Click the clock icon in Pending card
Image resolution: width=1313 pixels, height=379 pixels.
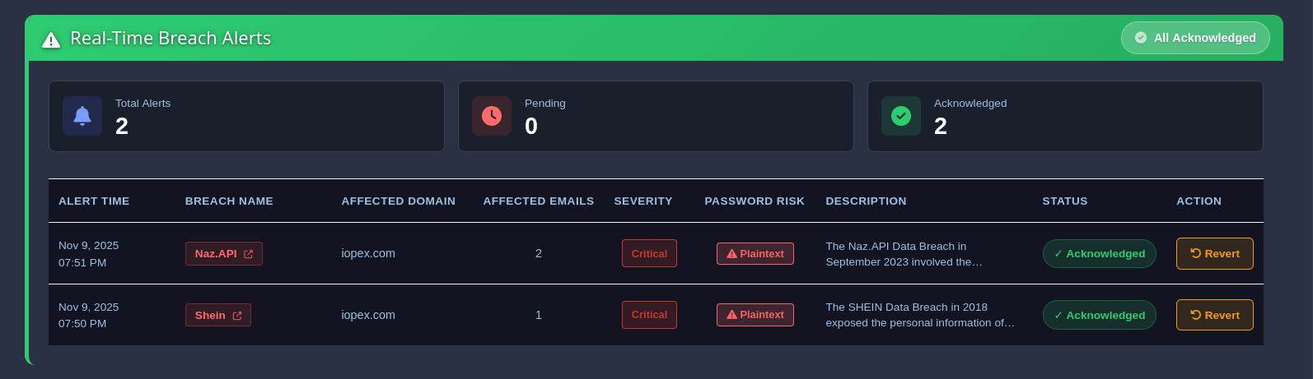pos(492,116)
